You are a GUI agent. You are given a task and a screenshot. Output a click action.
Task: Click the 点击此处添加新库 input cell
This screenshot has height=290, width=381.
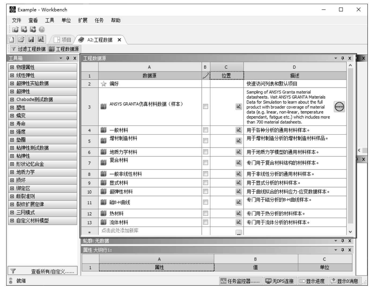tap(150, 231)
